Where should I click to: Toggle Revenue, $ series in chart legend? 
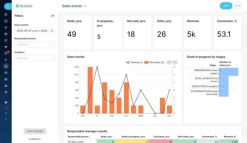click(x=134, y=62)
